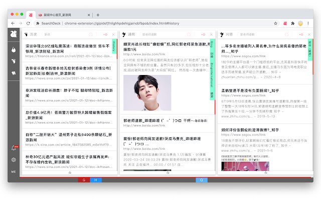This screenshot has width=321, height=200.
Task: Open the Chrome extensions puzzle icon
Action: (293, 23)
